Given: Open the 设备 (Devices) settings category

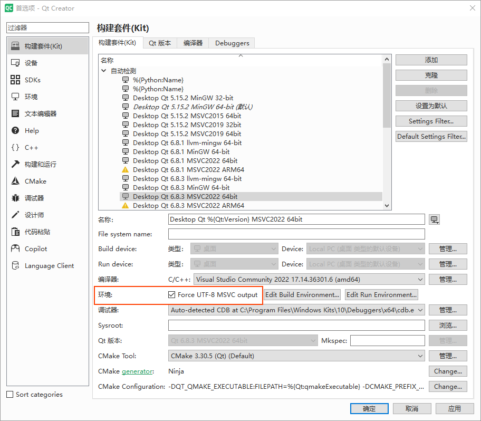Looking at the screenshot, I should pyautogui.click(x=31, y=63).
